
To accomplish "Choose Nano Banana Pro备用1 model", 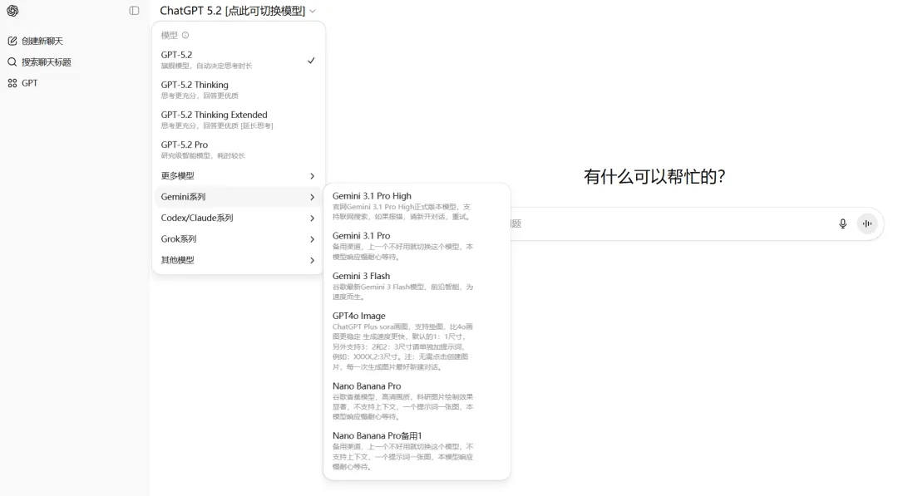I will (417, 450).
